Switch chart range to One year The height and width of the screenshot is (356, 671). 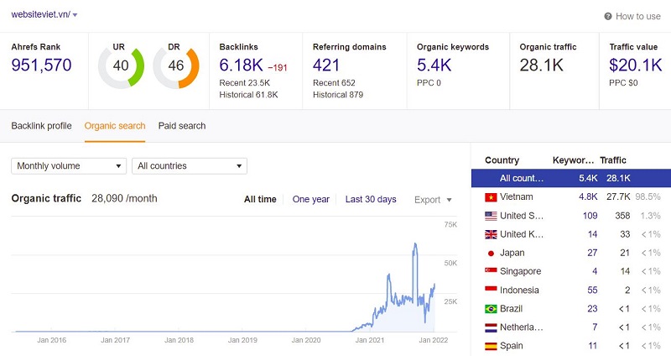point(310,199)
